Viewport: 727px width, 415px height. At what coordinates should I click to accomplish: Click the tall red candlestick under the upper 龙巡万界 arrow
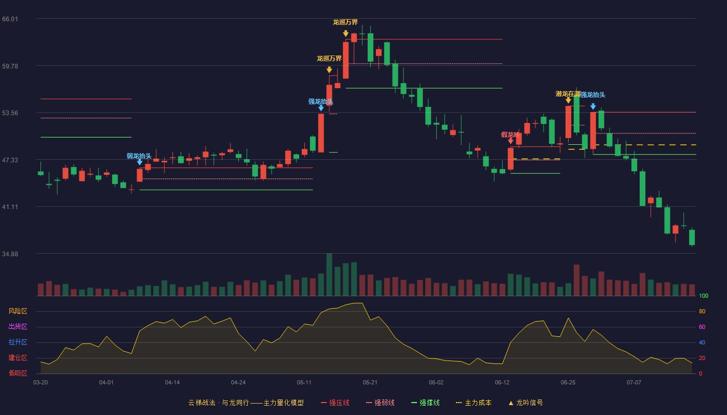pyautogui.click(x=346, y=60)
